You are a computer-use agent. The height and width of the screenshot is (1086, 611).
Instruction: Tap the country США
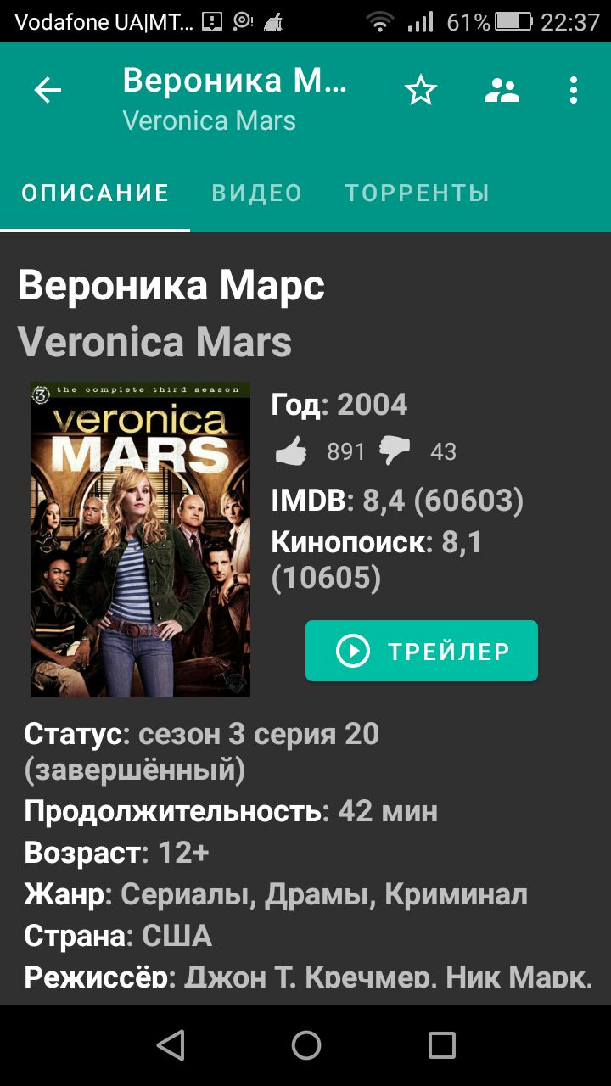(177, 936)
